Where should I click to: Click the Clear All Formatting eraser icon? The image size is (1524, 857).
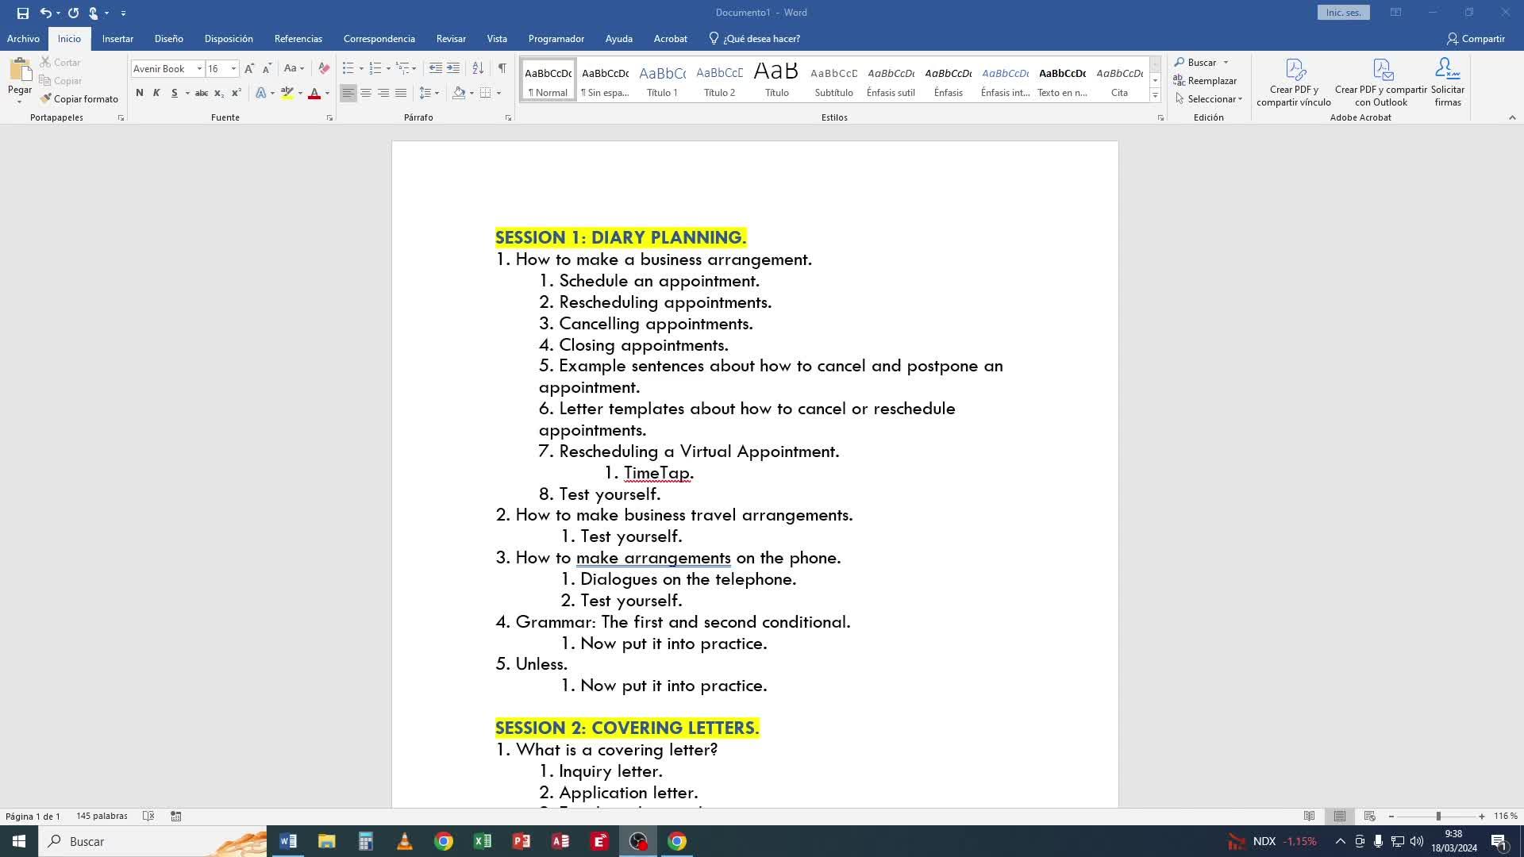324,68
